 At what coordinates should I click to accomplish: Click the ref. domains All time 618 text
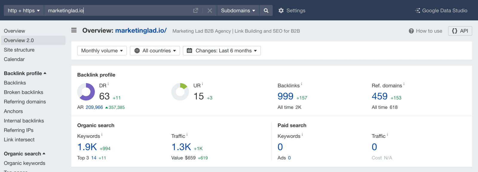pos(384,107)
